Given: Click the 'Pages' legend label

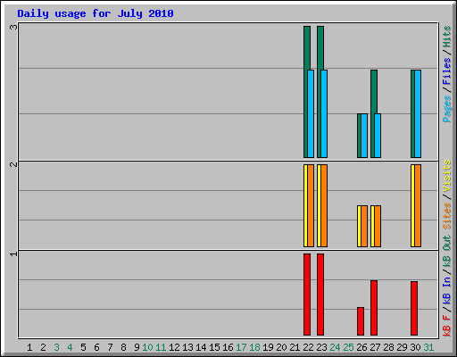Looking at the screenshot, I should [x=446, y=109].
